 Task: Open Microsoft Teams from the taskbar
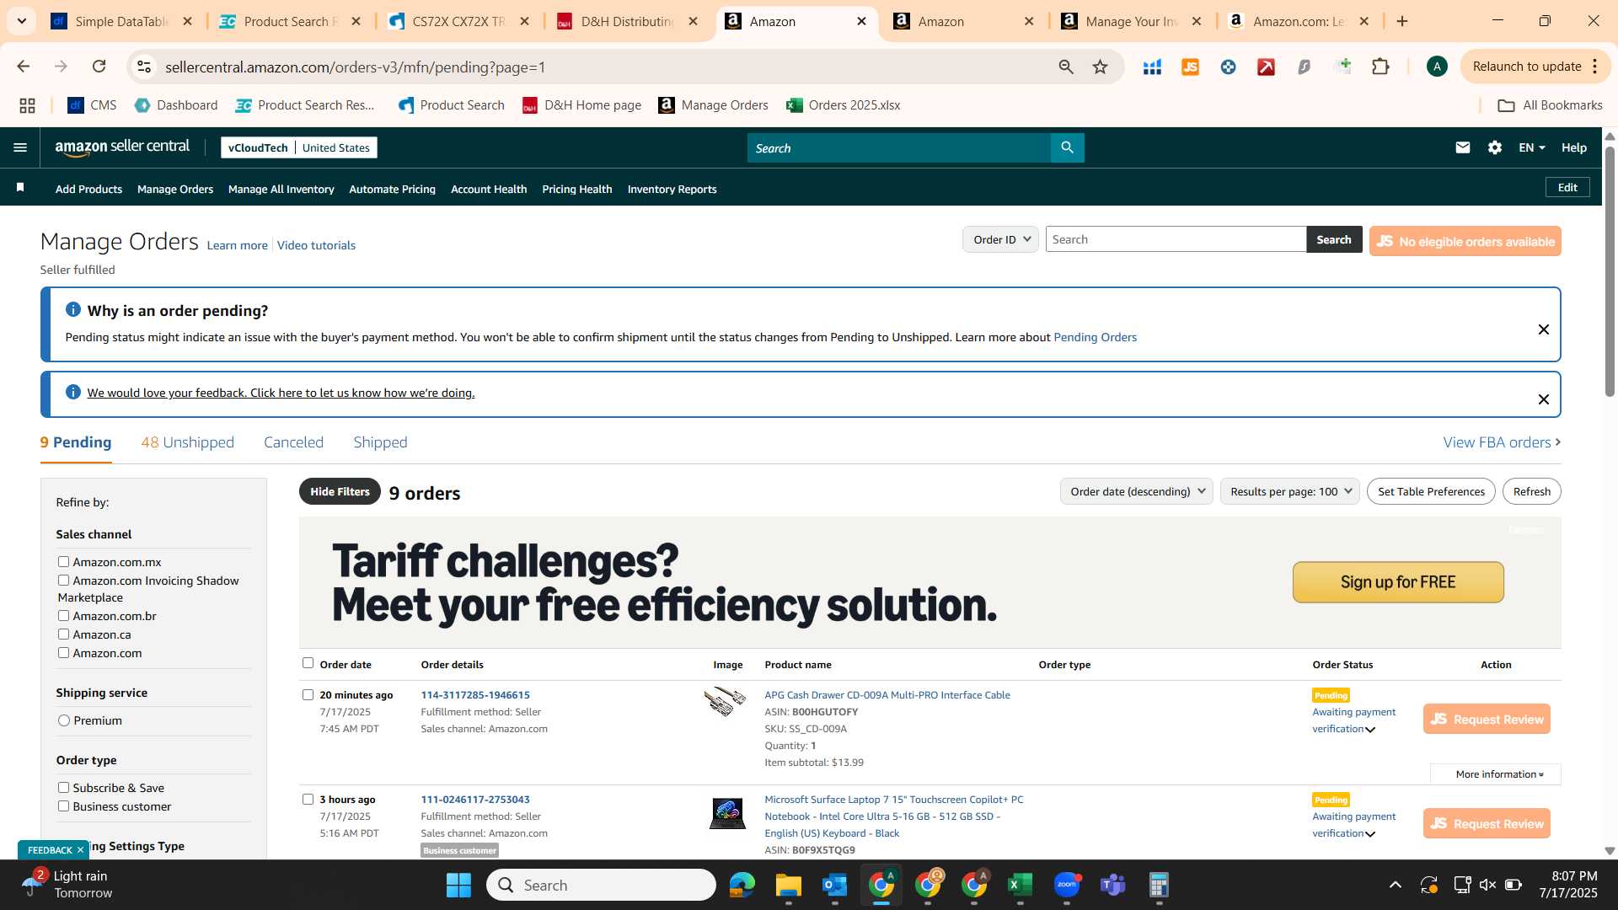pos(1113,885)
